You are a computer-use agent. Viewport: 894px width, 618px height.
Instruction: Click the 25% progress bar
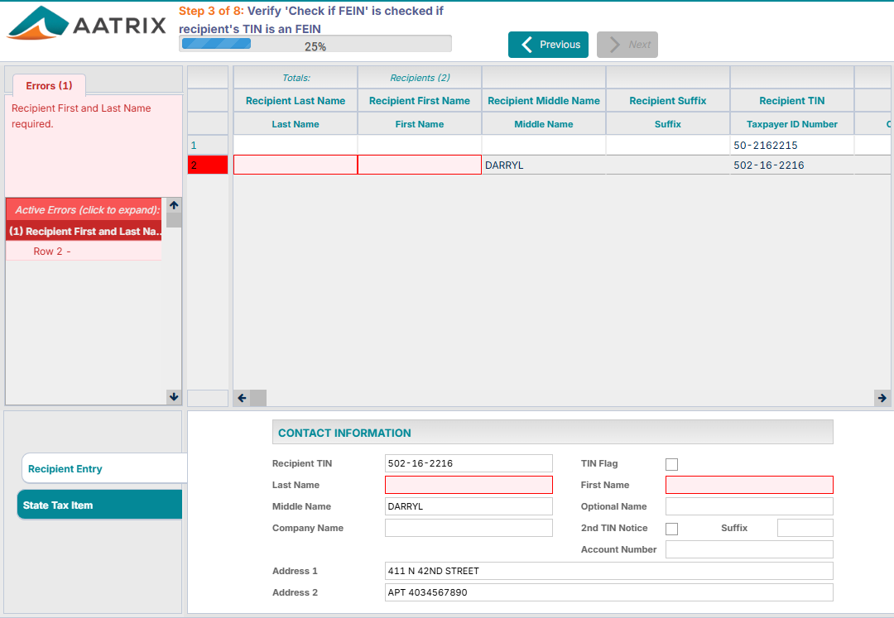point(315,44)
